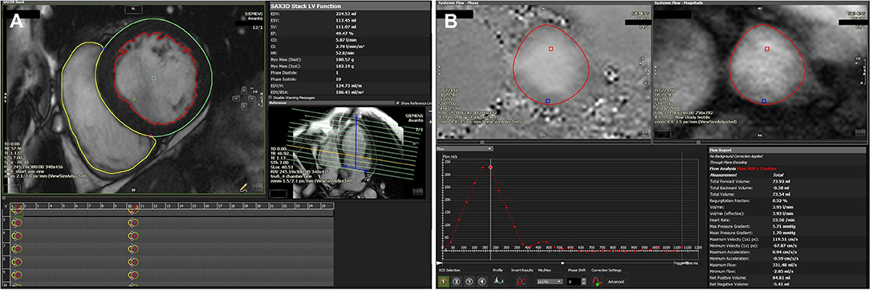Activate the pencil contour drawing tool
Image resolution: width=870 pixels, height=290 pixels.
point(243,187)
